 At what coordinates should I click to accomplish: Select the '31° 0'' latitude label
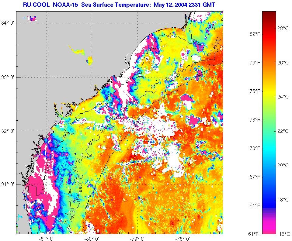tap(8, 184)
